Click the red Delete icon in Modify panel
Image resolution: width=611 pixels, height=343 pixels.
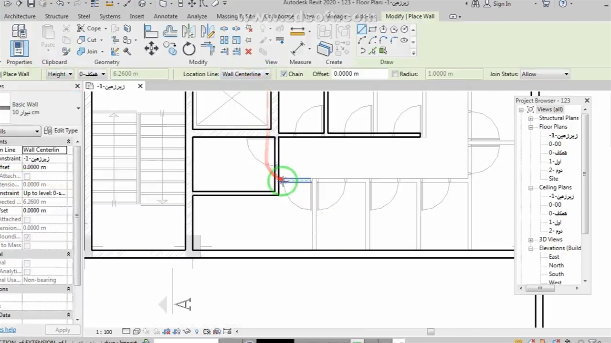pos(248,51)
